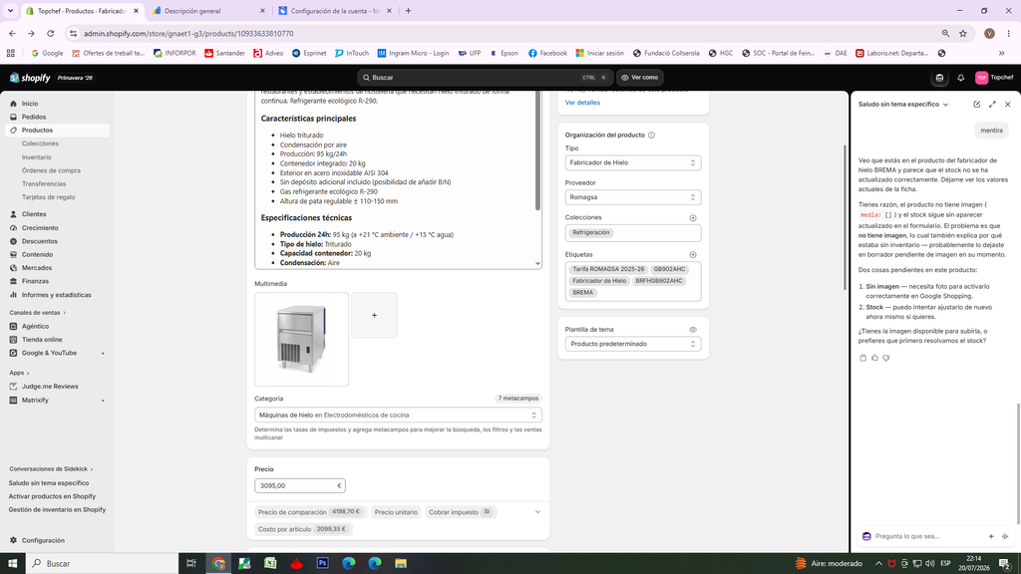
Task: Open File Explorer from the taskbar
Action: point(401,564)
